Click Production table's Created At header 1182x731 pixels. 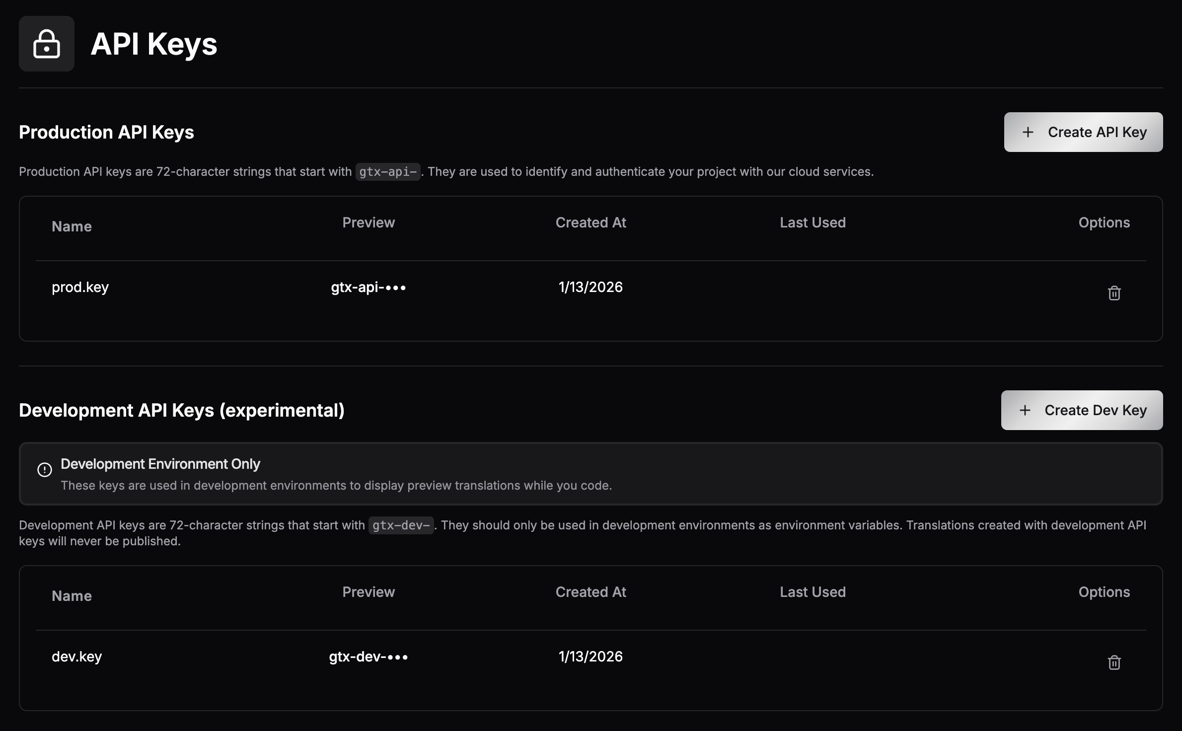point(591,222)
